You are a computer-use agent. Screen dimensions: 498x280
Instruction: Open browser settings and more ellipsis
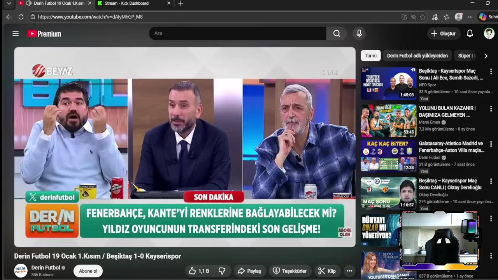click(x=470, y=17)
